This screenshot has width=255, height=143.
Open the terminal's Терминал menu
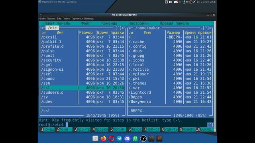click(77, 19)
